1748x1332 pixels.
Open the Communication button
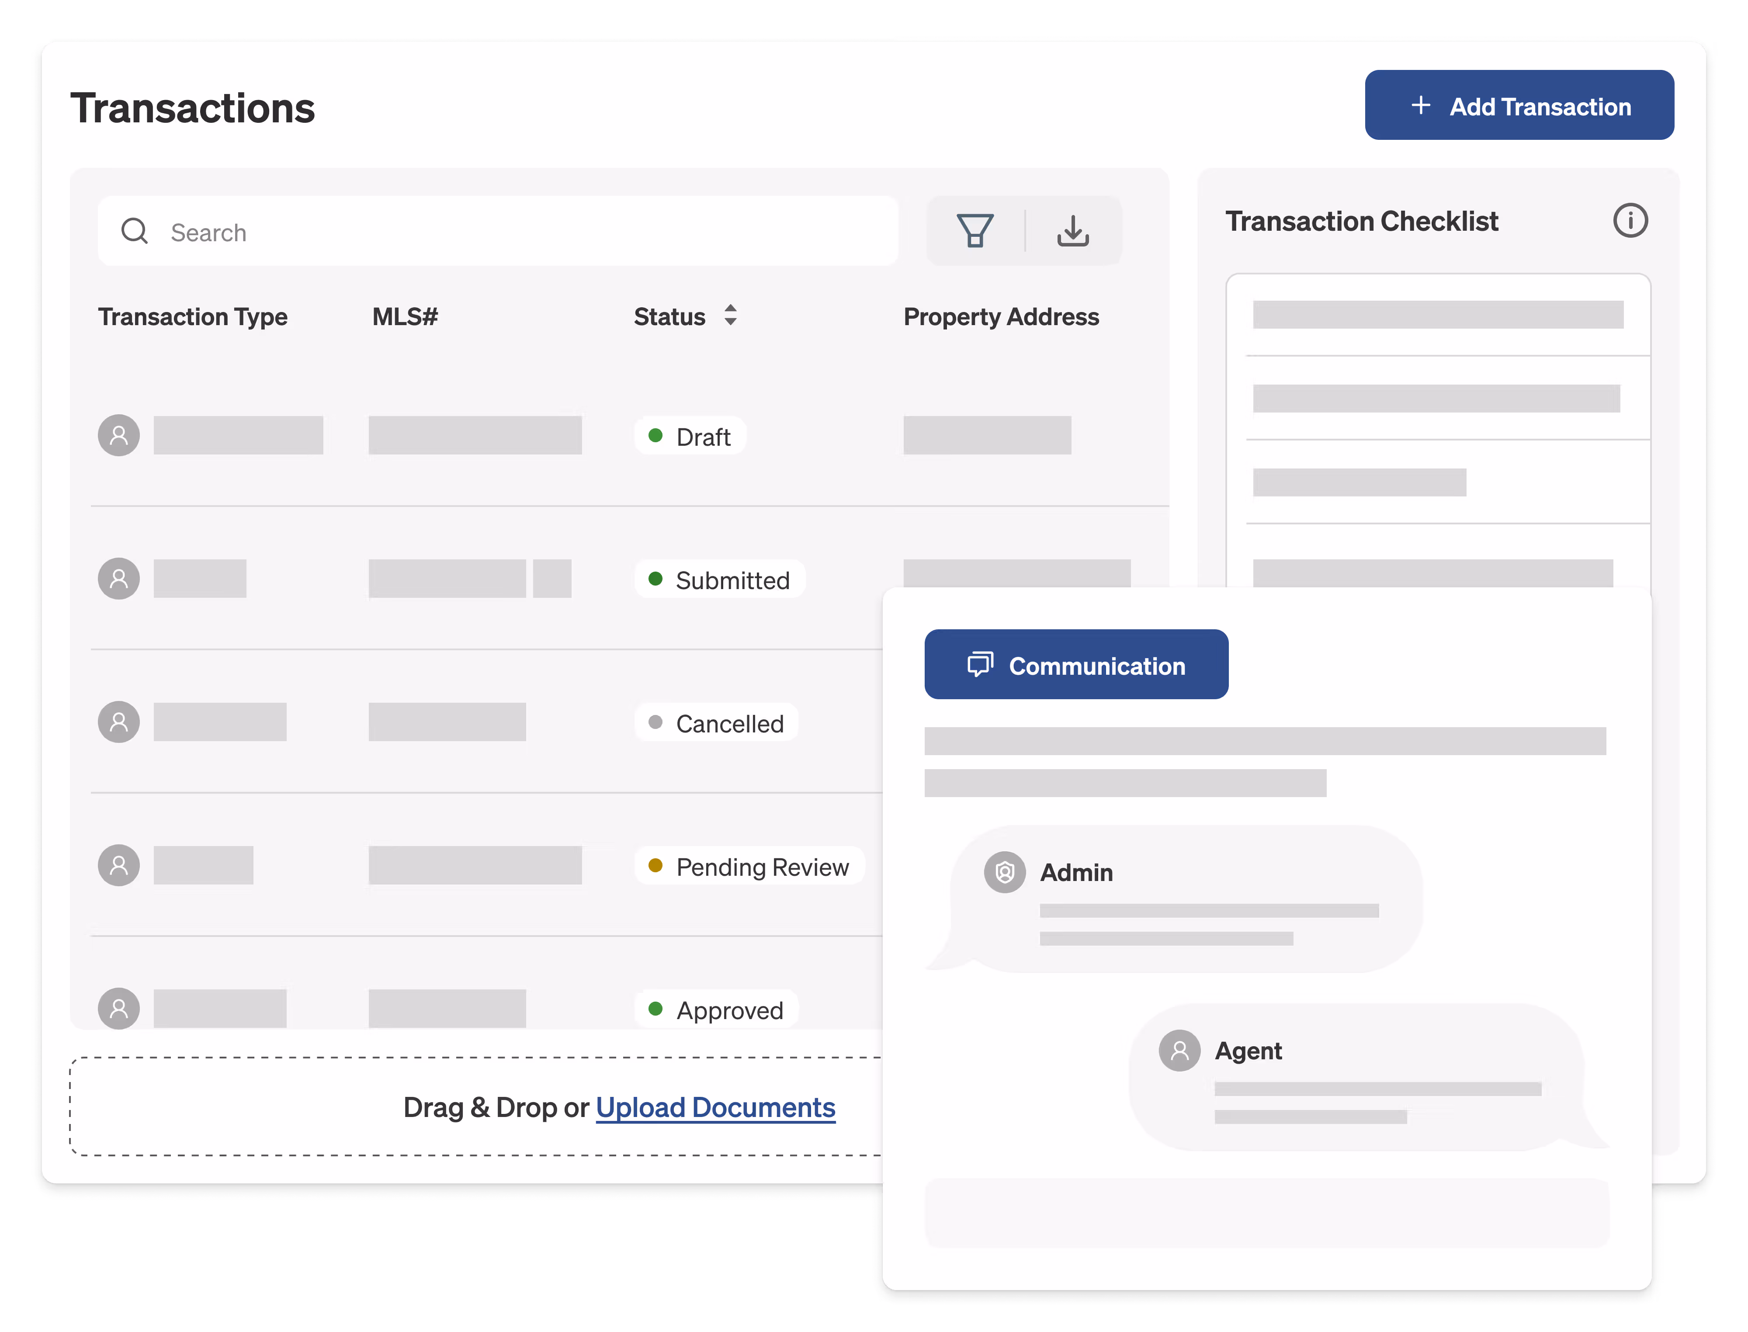point(1076,664)
